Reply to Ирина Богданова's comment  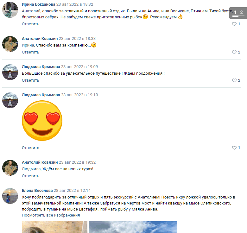click(x=30, y=24)
